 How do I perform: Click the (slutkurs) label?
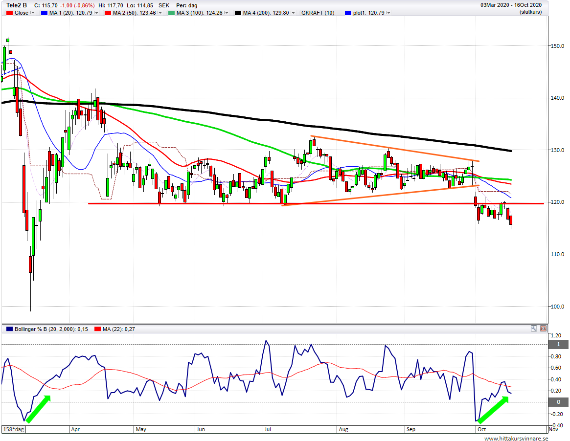click(x=531, y=12)
